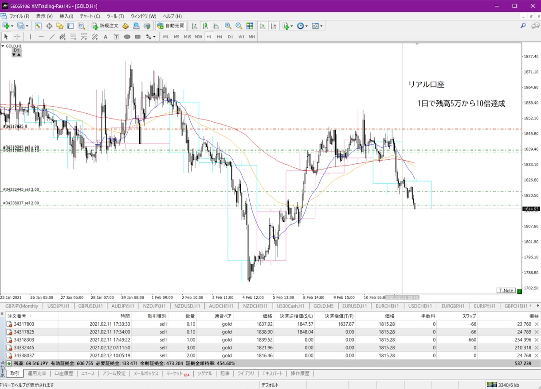Switch to the 口座履歴 terminal tab
The height and width of the screenshot is (389, 541).
(x=64, y=374)
